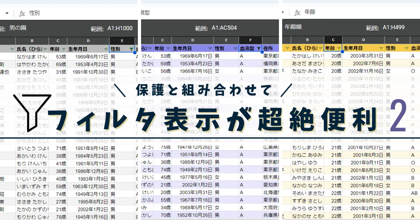The width and height of the screenshot is (420, 220).
Task: Select the cell すずき さとし in the right sheet
Action: click(307, 201)
